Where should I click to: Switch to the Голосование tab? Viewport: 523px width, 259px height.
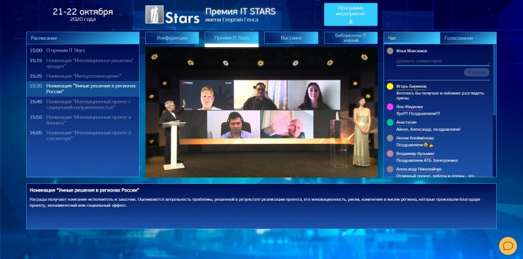tap(468, 38)
